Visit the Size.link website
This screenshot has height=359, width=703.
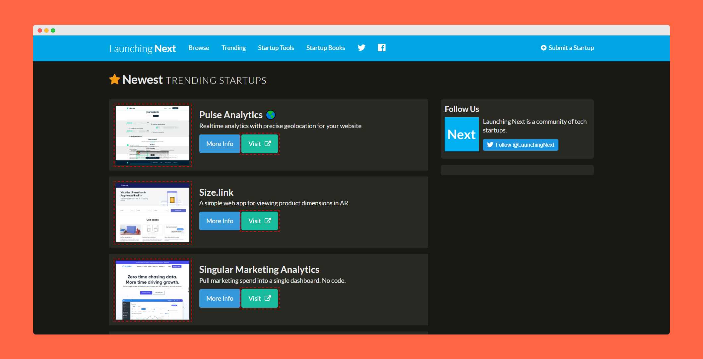[260, 221]
